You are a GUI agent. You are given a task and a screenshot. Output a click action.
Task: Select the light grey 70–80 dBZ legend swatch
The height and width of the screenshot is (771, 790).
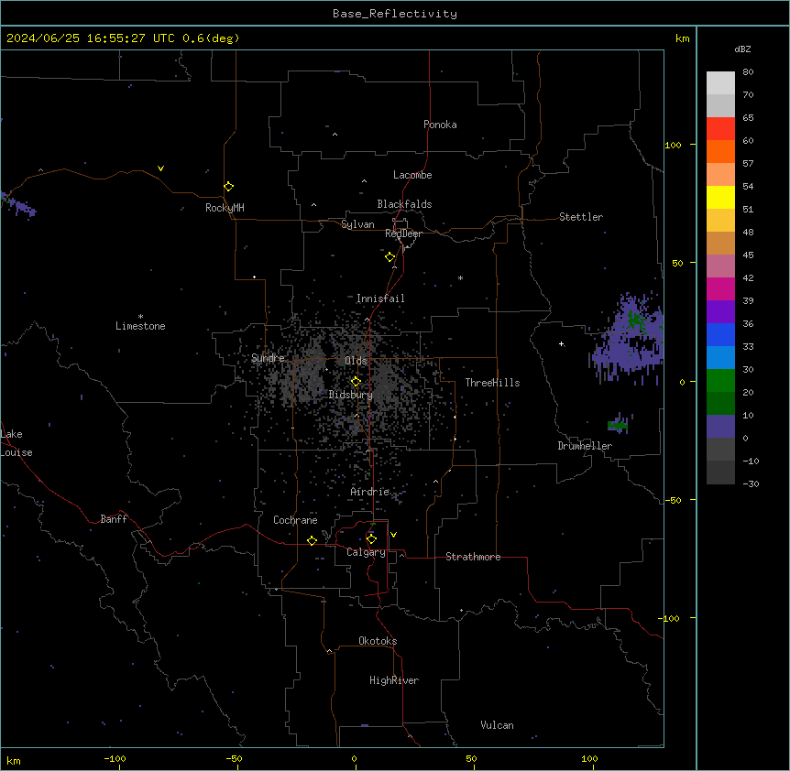pos(720,83)
